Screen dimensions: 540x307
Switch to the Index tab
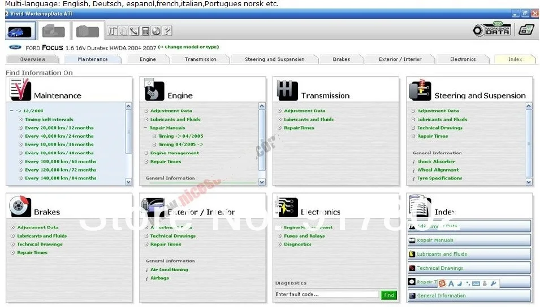pyautogui.click(x=515, y=59)
